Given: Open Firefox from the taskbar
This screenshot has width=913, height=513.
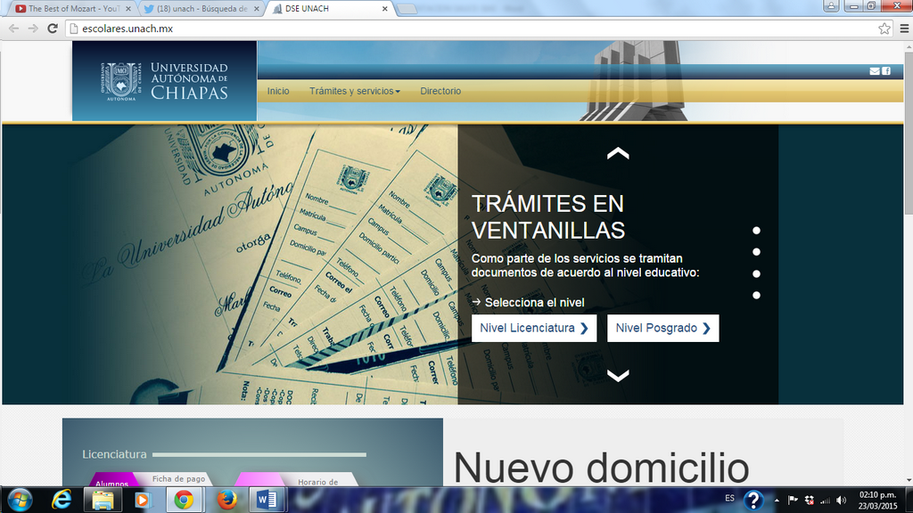Looking at the screenshot, I should [x=227, y=501].
